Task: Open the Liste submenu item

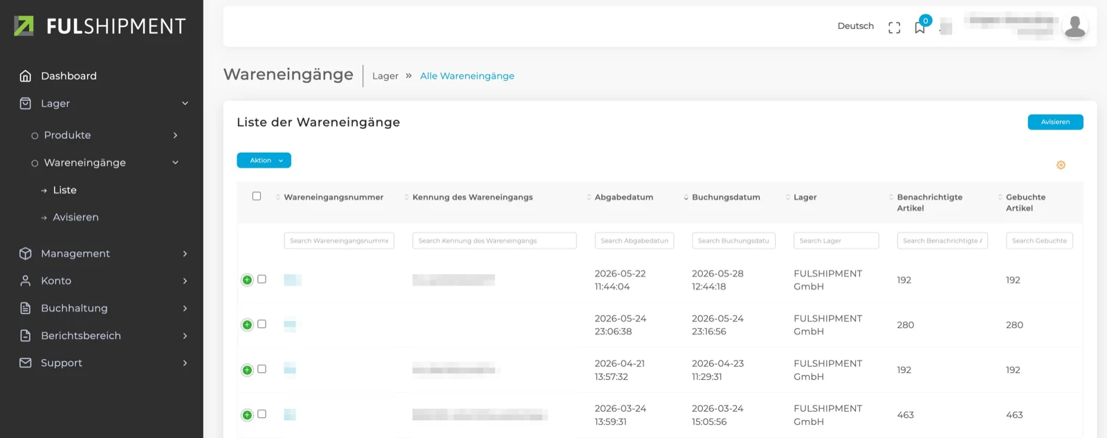Action: [x=65, y=190]
